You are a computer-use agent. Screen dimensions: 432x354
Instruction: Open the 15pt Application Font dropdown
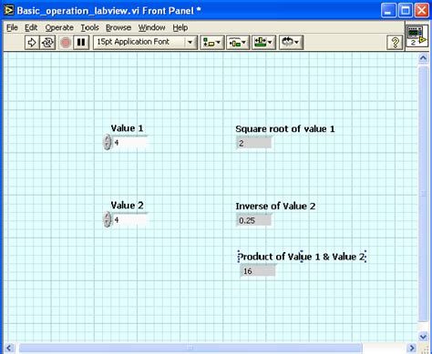point(145,42)
